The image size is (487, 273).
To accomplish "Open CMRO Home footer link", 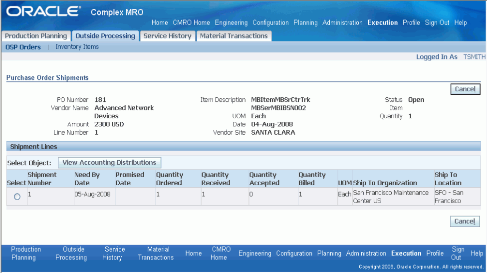I will point(221,254).
